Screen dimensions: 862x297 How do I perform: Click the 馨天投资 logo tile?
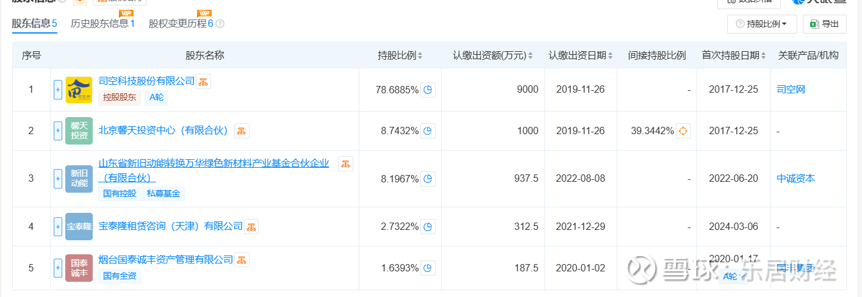79,131
